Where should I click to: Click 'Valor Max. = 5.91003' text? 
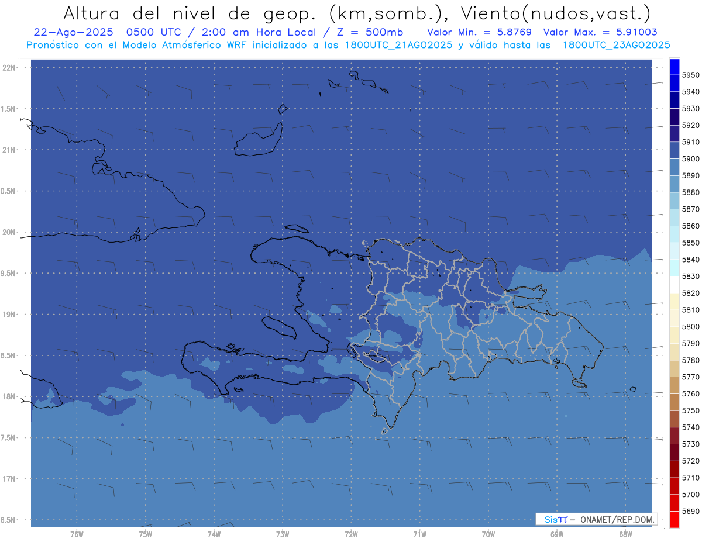click(600, 32)
